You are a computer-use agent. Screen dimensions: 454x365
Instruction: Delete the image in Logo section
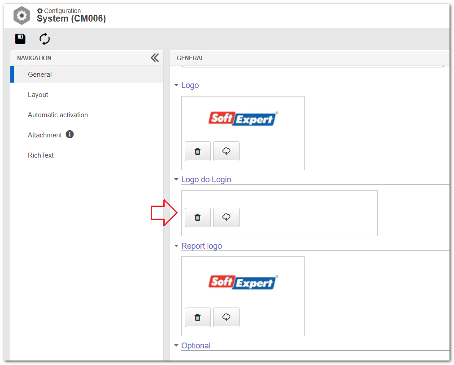click(x=198, y=151)
